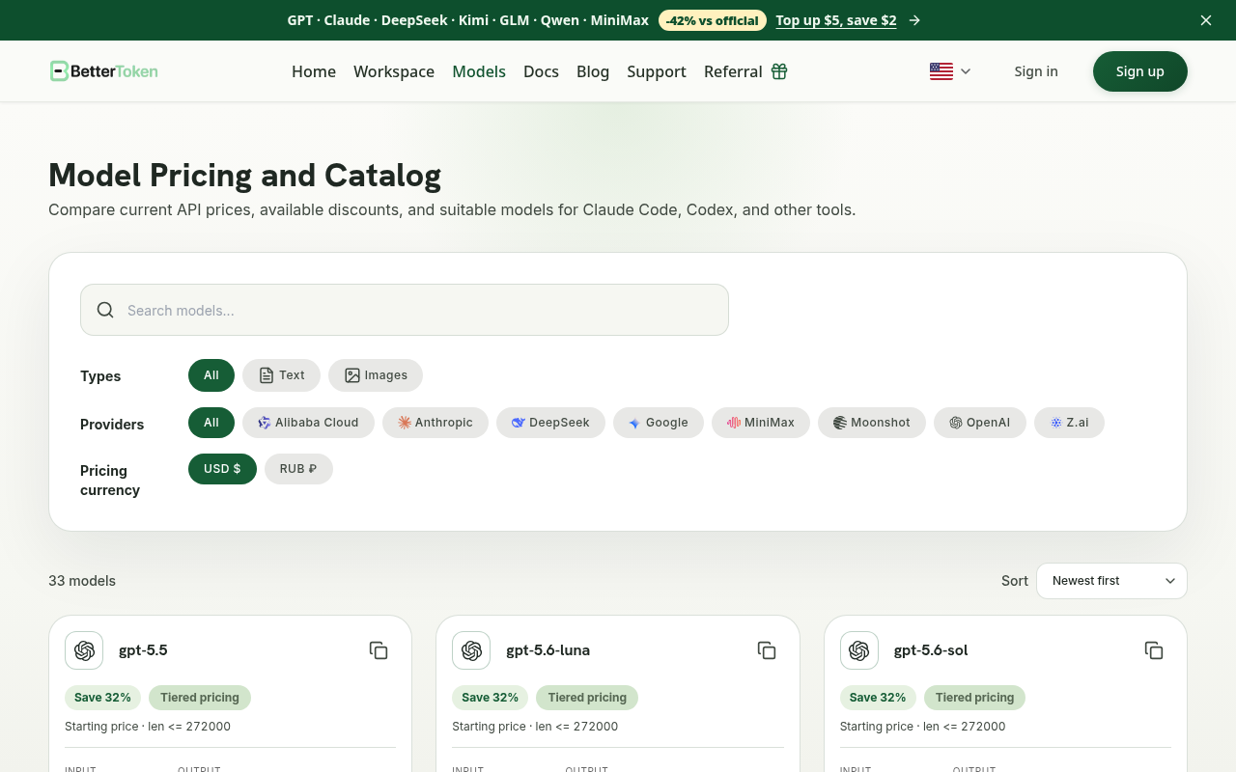Filter providers by OpenAI
This screenshot has height=772, width=1236.
[980, 423]
